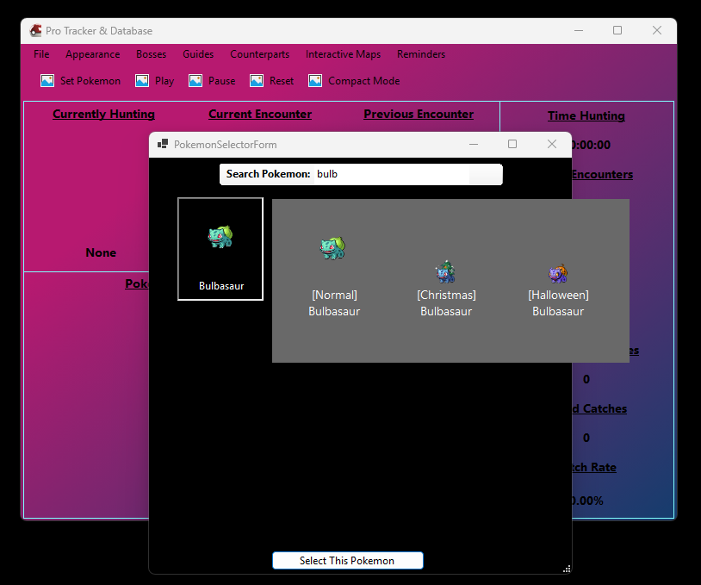Click the [Normal] Bulbasaur label
Image resolution: width=701 pixels, height=585 pixels.
point(334,303)
